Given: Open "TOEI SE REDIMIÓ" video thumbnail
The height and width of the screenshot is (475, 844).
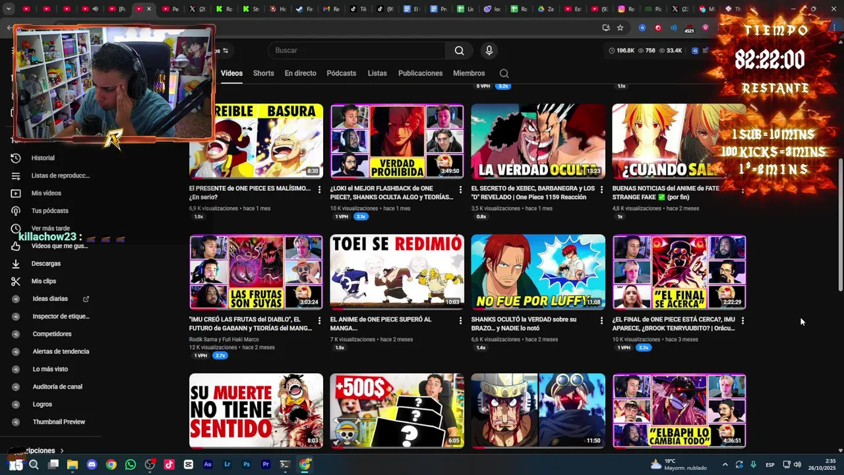Looking at the screenshot, I should (397, 272).
